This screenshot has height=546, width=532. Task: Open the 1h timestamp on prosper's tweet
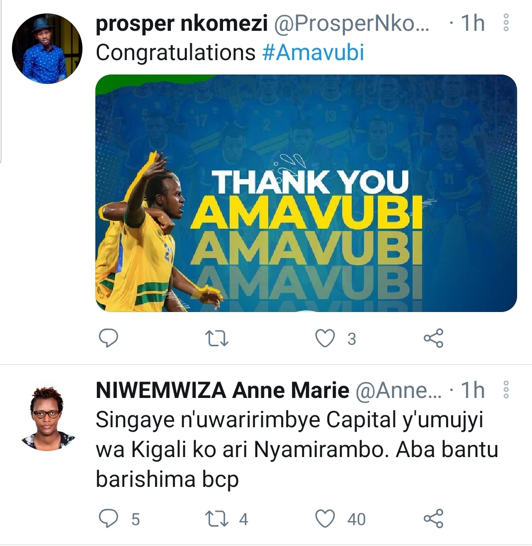point(473,23)
